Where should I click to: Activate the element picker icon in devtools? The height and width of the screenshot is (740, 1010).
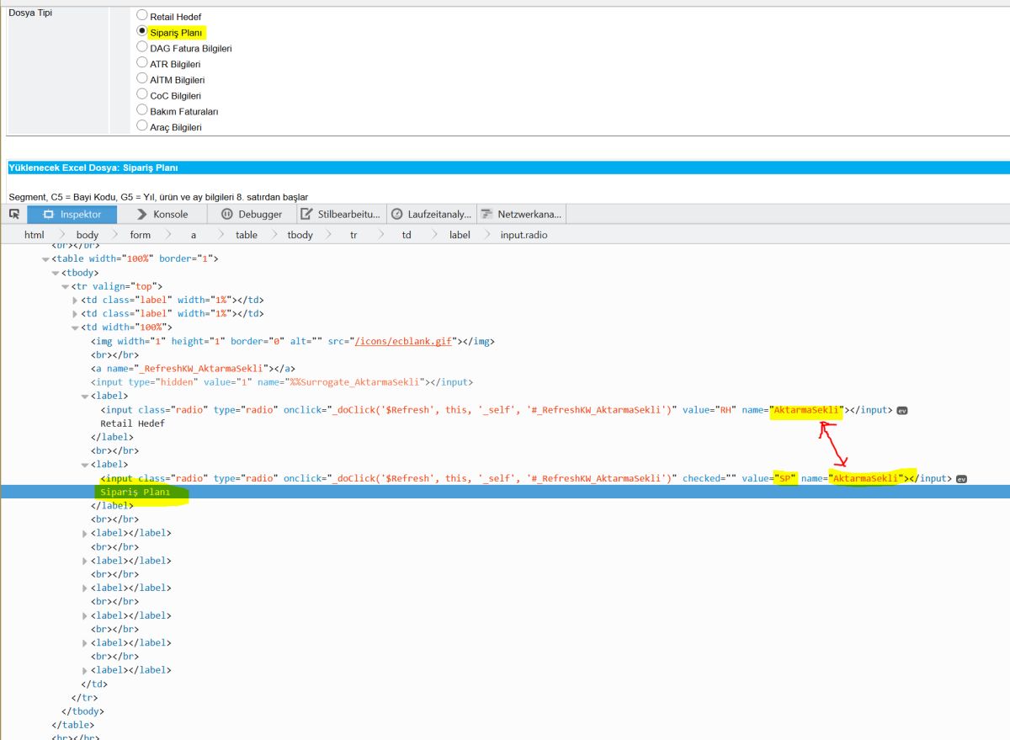click(x=13, y=214)
